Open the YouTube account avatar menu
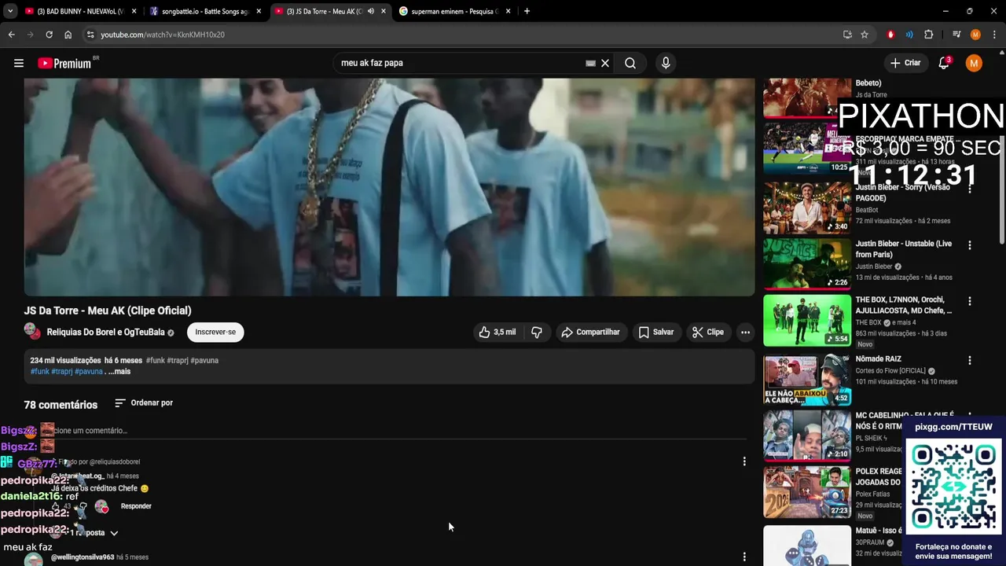This screenshot has width=1006, height=566. [x=974, y=63]
